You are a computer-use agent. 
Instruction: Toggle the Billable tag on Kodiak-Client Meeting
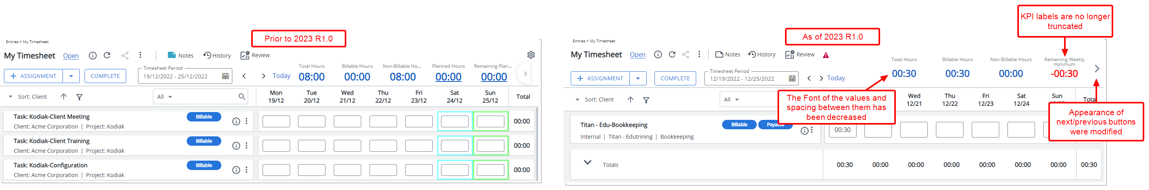[204, 117]
